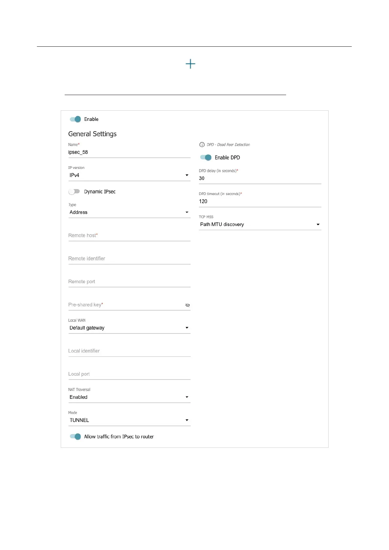Screen dimensions: 389x550
Task: Change the Mode dropdown from TUNNEL
Action: point(129,420)
